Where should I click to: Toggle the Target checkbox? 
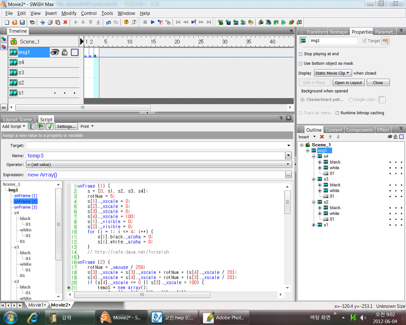click(x=364, y=41)
